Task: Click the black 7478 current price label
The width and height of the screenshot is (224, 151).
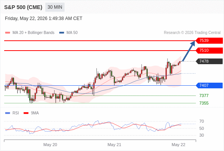Action: [209, 62]
